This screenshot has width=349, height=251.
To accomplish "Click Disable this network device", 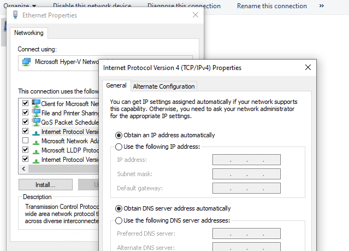I will pos(92,5).
